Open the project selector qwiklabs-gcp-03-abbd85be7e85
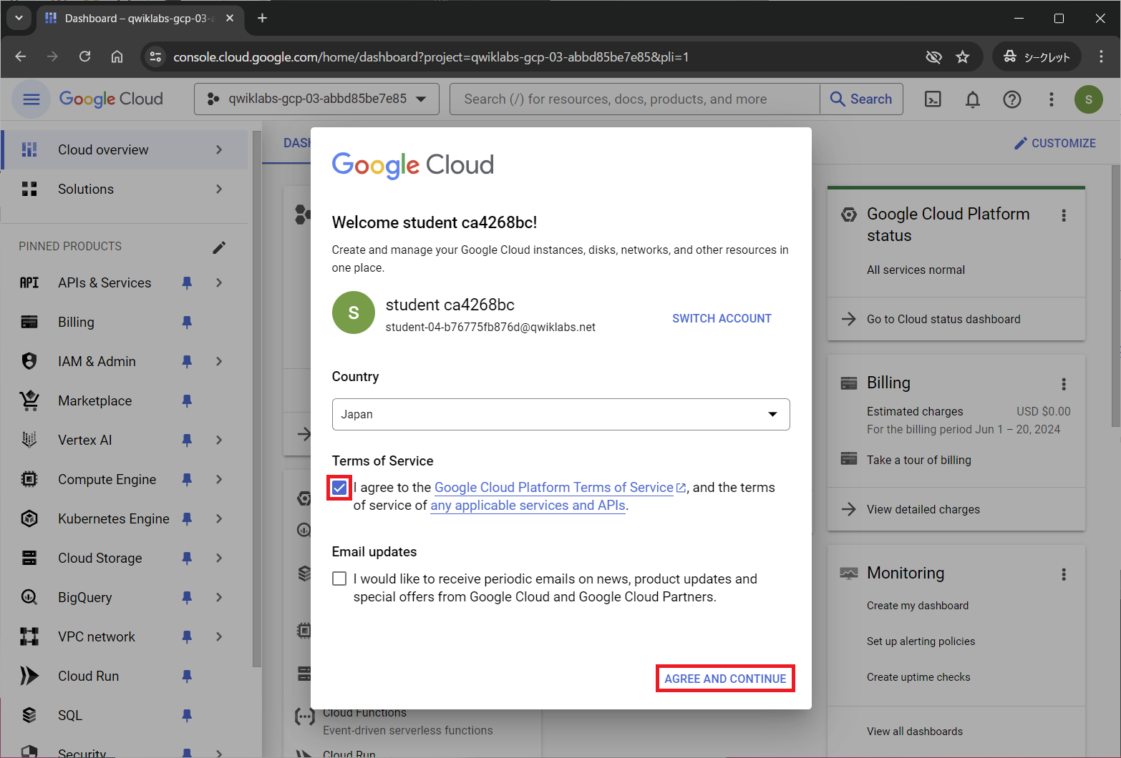The width and height of the screenshot is (1121, 758). [x=316, y=99]
